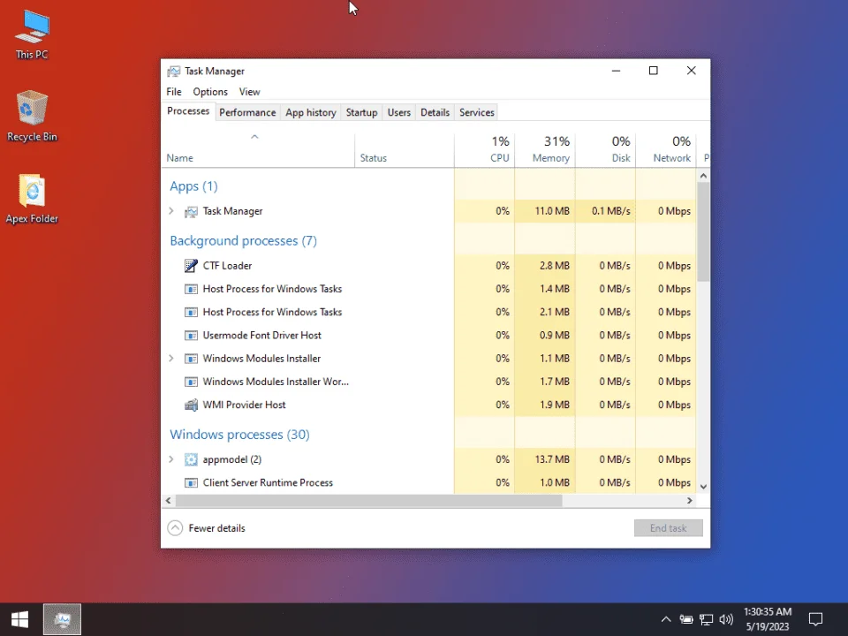Sort by the Disk column header

tap(605, 150)
